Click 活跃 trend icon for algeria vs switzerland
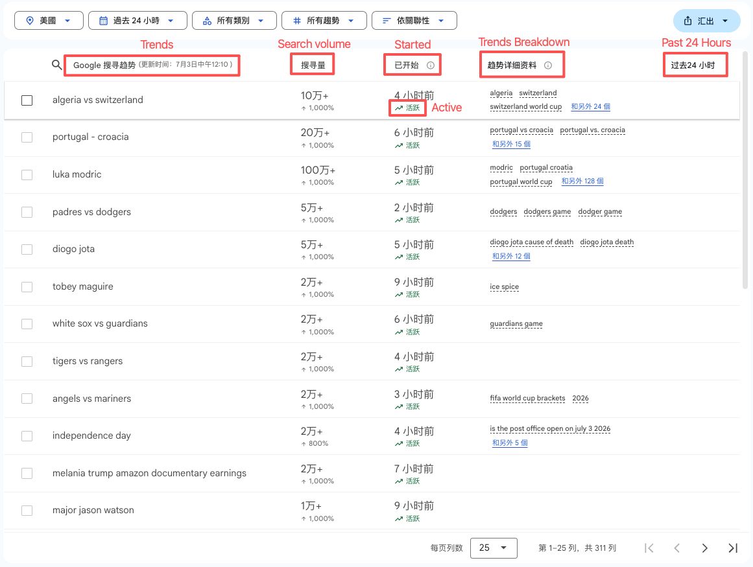 (399, 108)
